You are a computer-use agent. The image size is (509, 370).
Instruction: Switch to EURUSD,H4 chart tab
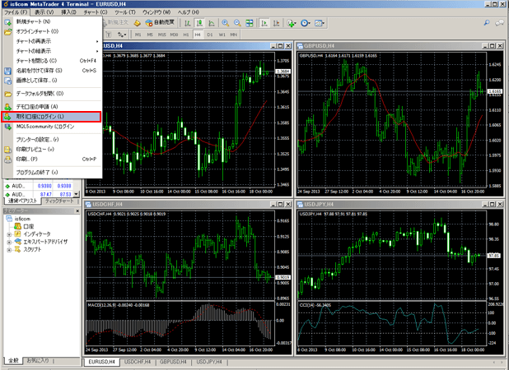[101, 362]
